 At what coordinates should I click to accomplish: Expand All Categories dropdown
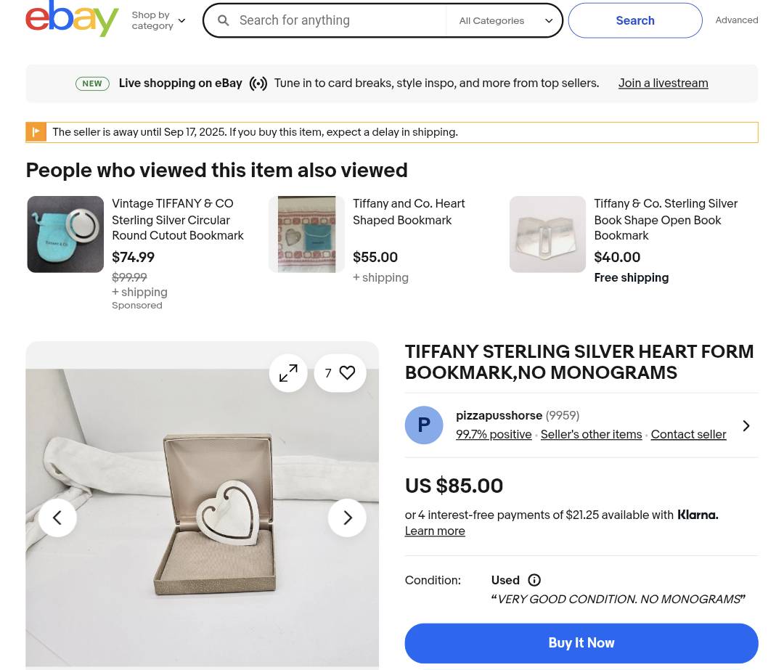point(505,20)
